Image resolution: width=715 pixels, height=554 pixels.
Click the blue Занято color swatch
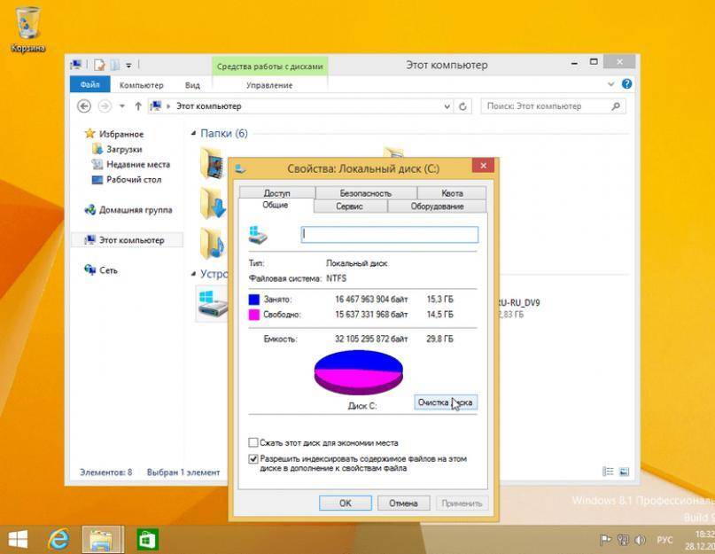(255, 300)
